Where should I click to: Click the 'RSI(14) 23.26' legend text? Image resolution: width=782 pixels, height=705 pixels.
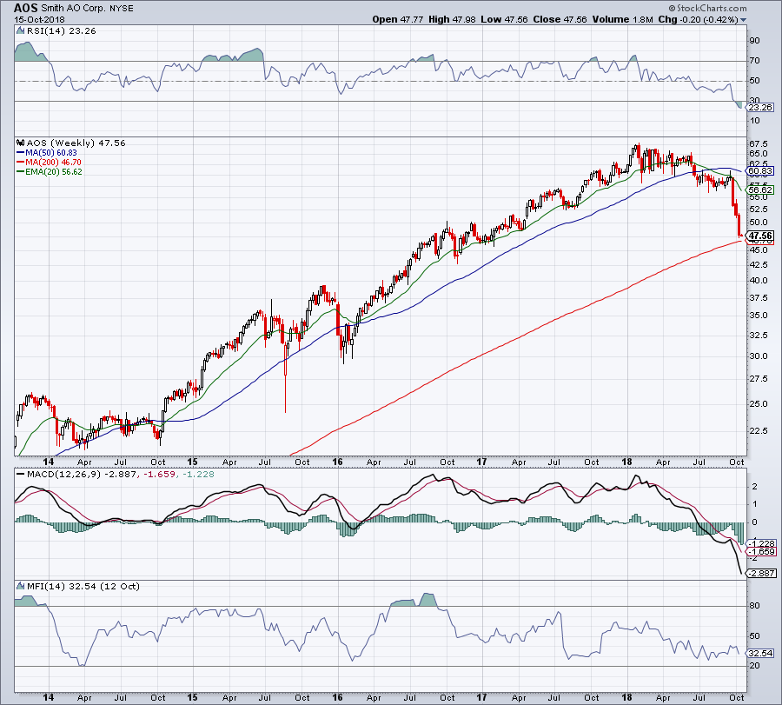[x=62, y=31]
